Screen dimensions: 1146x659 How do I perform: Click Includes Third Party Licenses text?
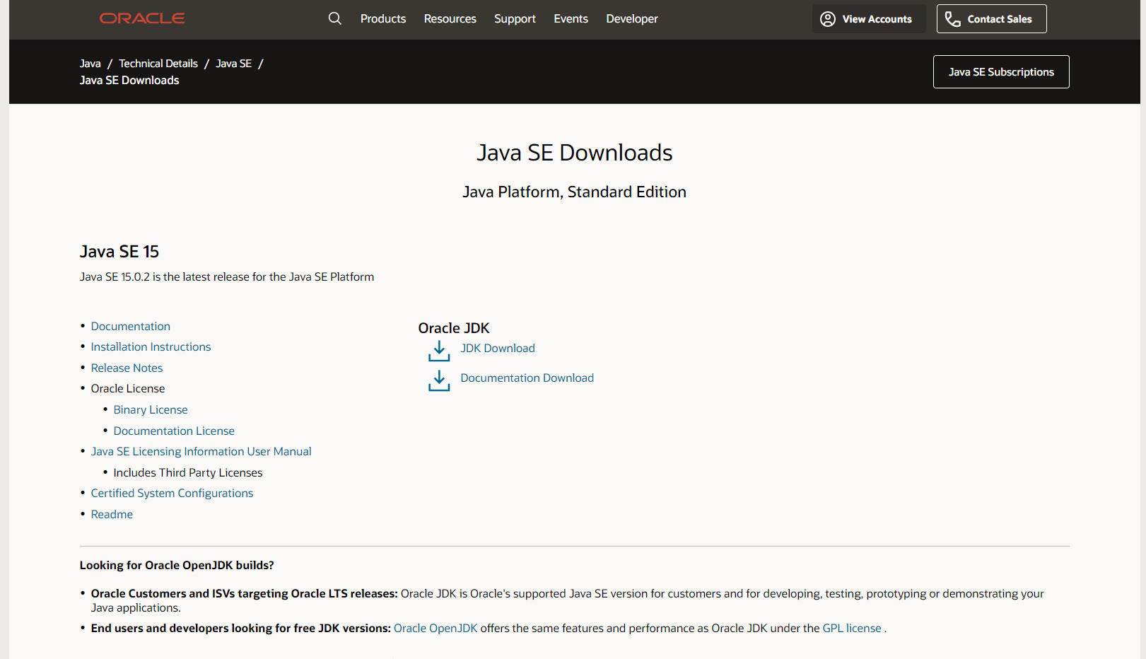click(x=188, y=472)
